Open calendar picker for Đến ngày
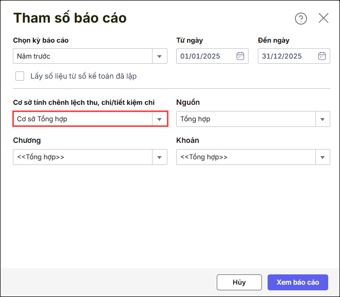This screenshot has height=297, width=340. [322, 56]
